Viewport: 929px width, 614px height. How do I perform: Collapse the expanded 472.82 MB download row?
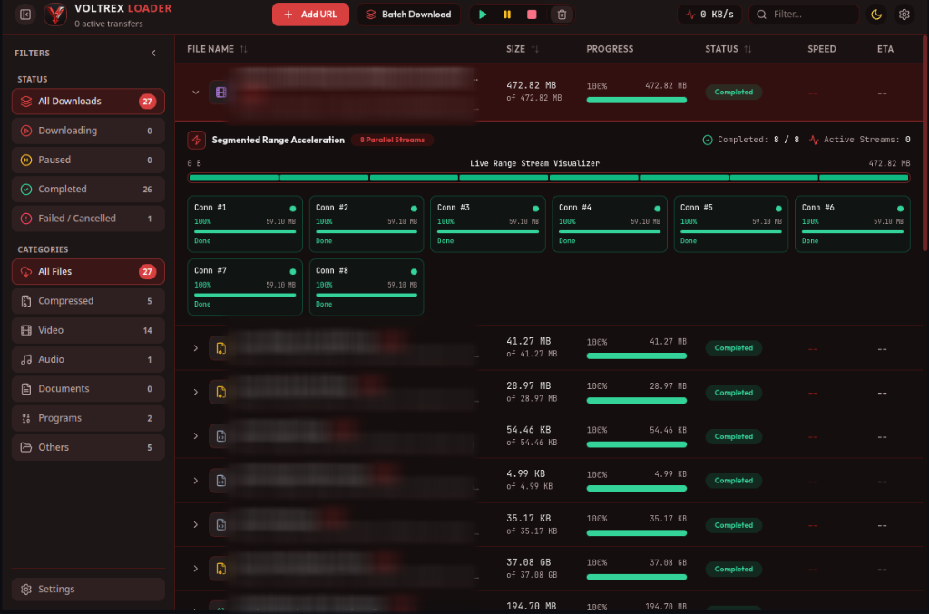196,93
